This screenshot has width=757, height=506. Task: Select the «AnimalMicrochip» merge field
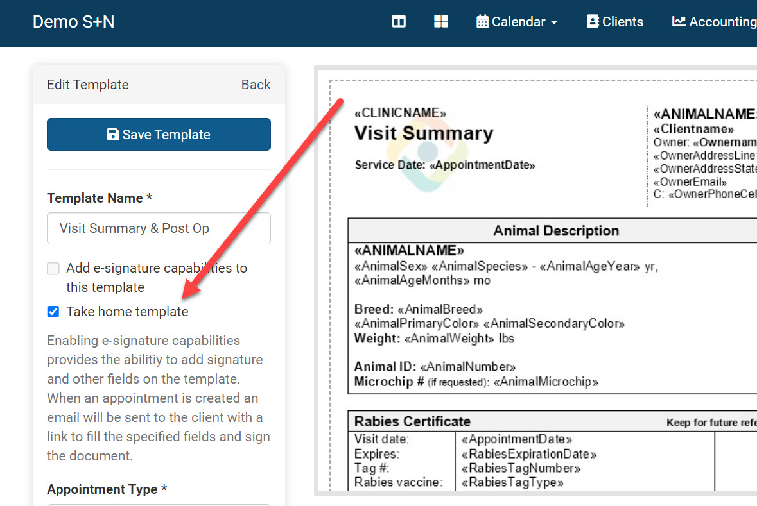pyautogui.click(x=546, y=382)
